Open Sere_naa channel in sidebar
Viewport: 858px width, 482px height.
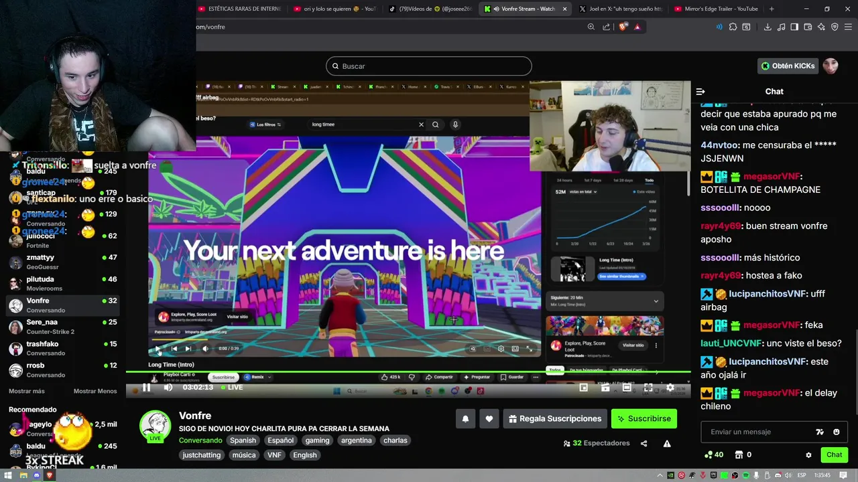pos(63,327)
